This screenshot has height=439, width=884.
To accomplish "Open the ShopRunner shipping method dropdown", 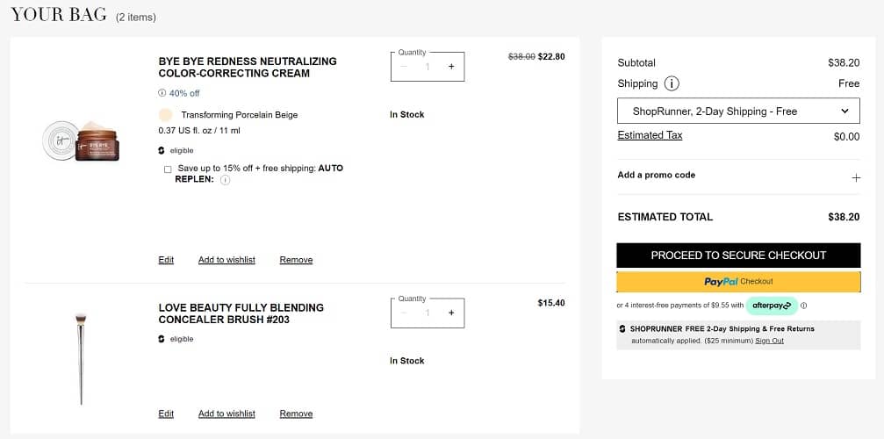I will tap(738, 112).
